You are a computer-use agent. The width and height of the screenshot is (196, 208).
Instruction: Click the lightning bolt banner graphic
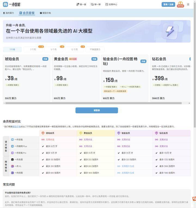pos(170,31)
